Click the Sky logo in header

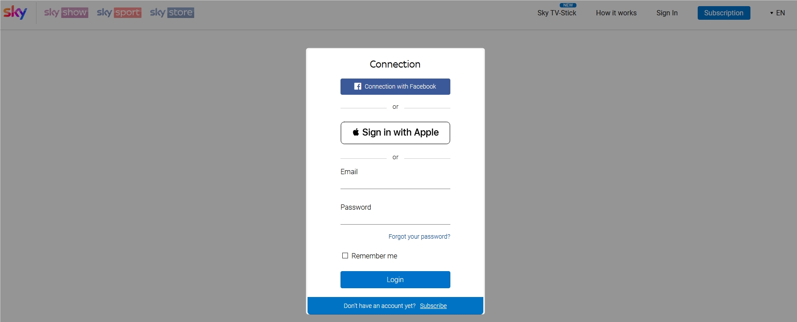pyautogui.click(x=15, y=12)
